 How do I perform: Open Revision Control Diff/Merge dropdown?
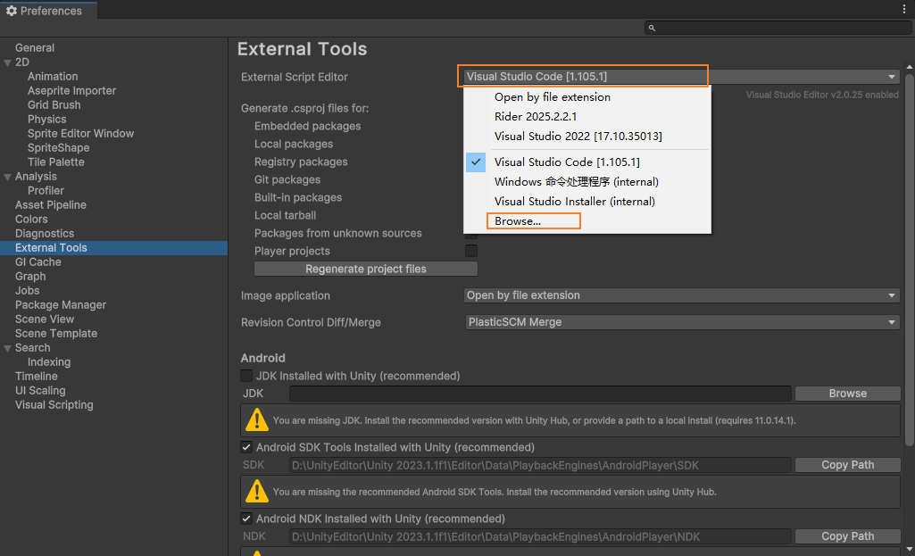(x=682, y=322)
